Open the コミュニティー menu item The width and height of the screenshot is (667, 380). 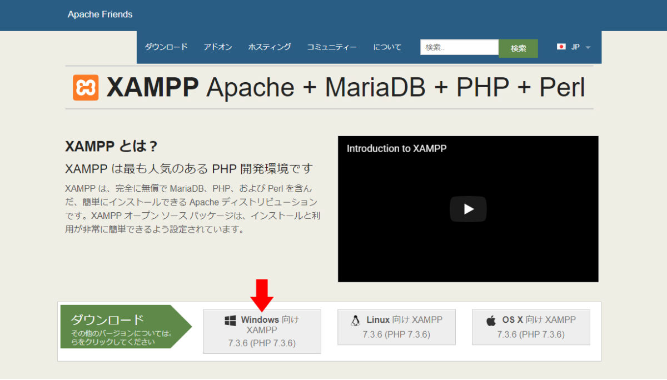coord(332,47)
